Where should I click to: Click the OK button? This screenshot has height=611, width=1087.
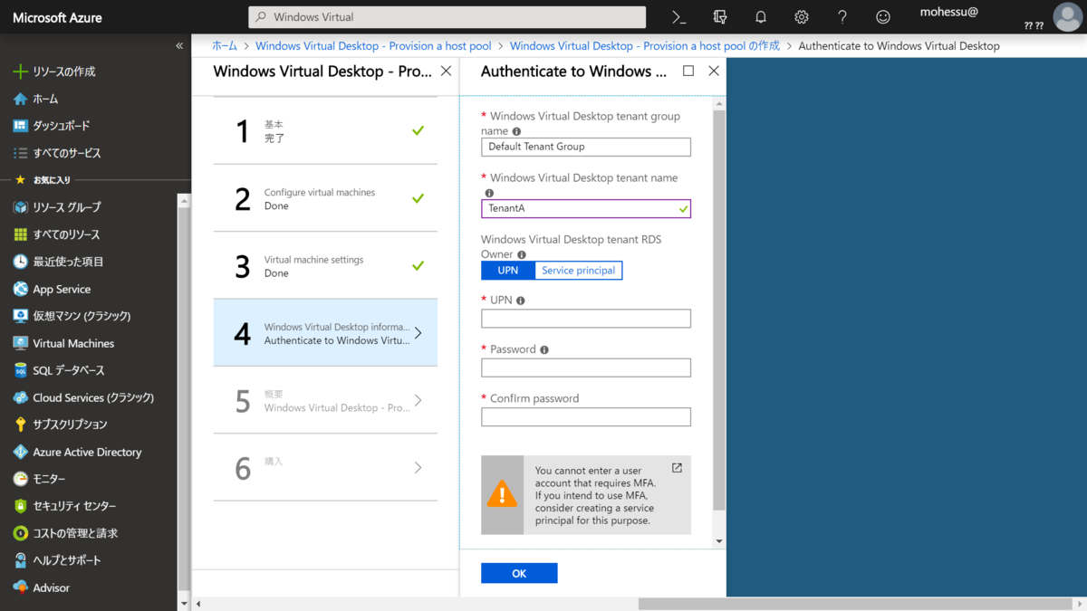coord(519,573)
